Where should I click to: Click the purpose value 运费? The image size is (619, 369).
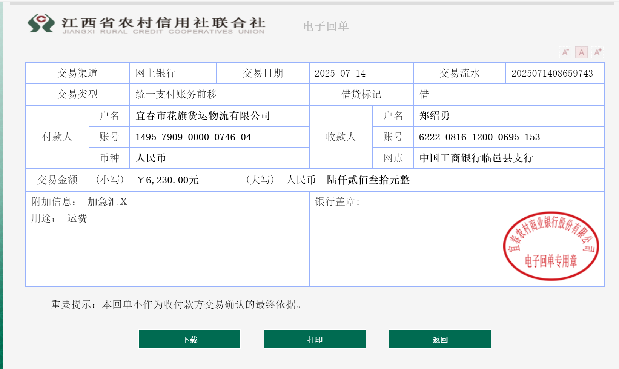tap(77, 218)
